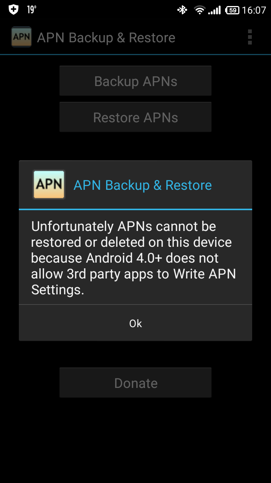Tap the dimmed area between Restore APNs and dialog
271x483 pixels.
(135, 146)
